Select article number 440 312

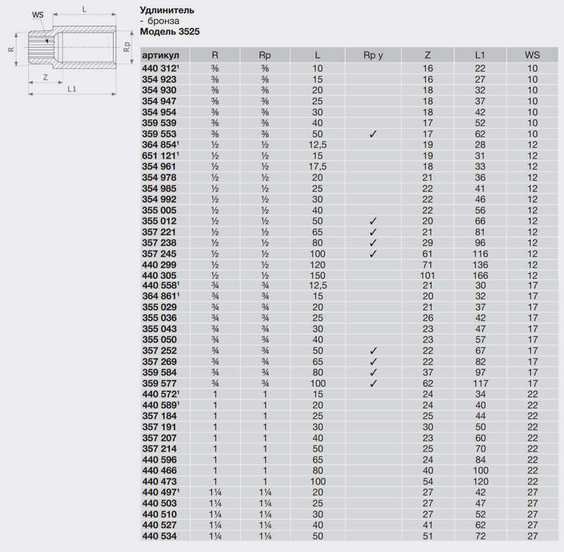coord(160,68)
